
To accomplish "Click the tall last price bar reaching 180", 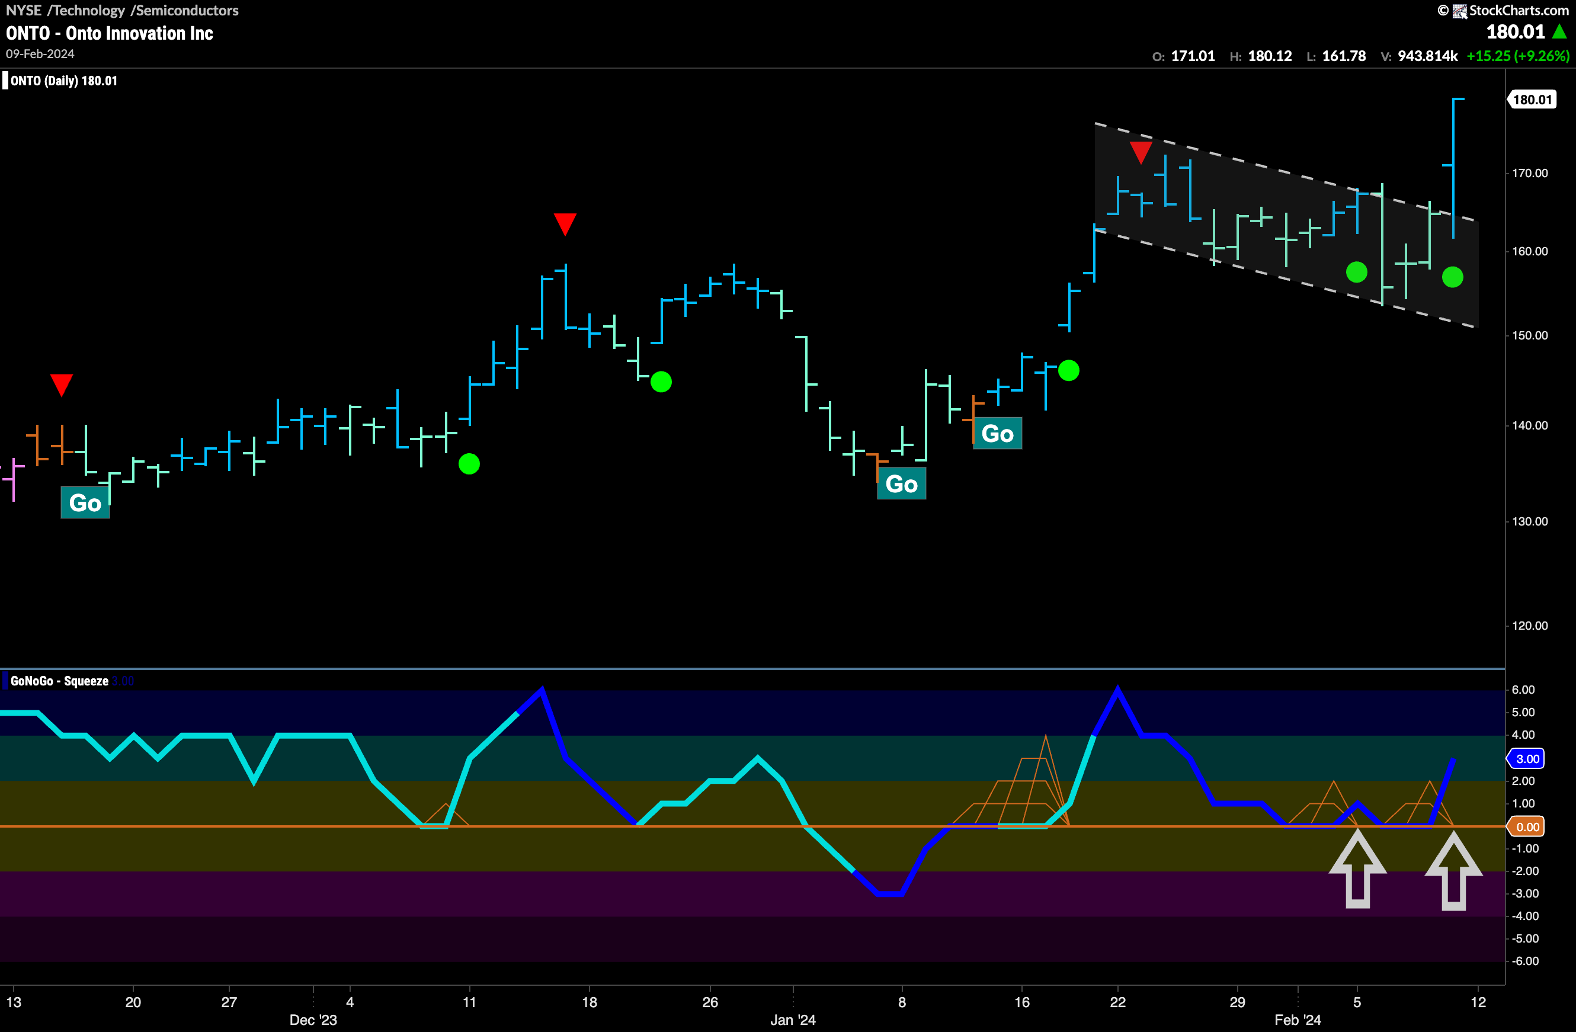I will 1453,168.
